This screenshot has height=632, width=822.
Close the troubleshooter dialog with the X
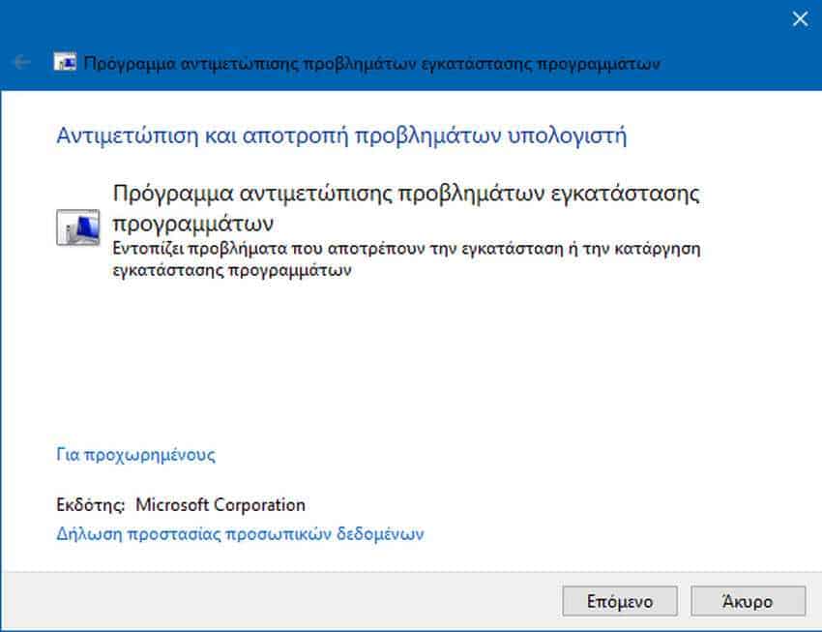click(x=800, y=19)
